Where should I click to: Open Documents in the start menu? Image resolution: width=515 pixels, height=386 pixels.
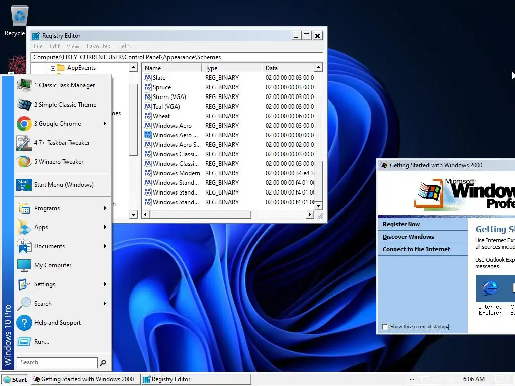[x=63, y=246]
